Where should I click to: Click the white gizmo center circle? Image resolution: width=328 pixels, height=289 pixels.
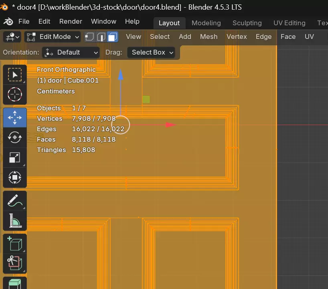coord(120,125)
